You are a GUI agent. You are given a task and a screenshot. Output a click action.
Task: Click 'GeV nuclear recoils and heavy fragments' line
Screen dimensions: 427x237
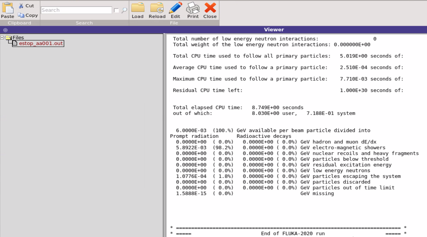[359, 153]
